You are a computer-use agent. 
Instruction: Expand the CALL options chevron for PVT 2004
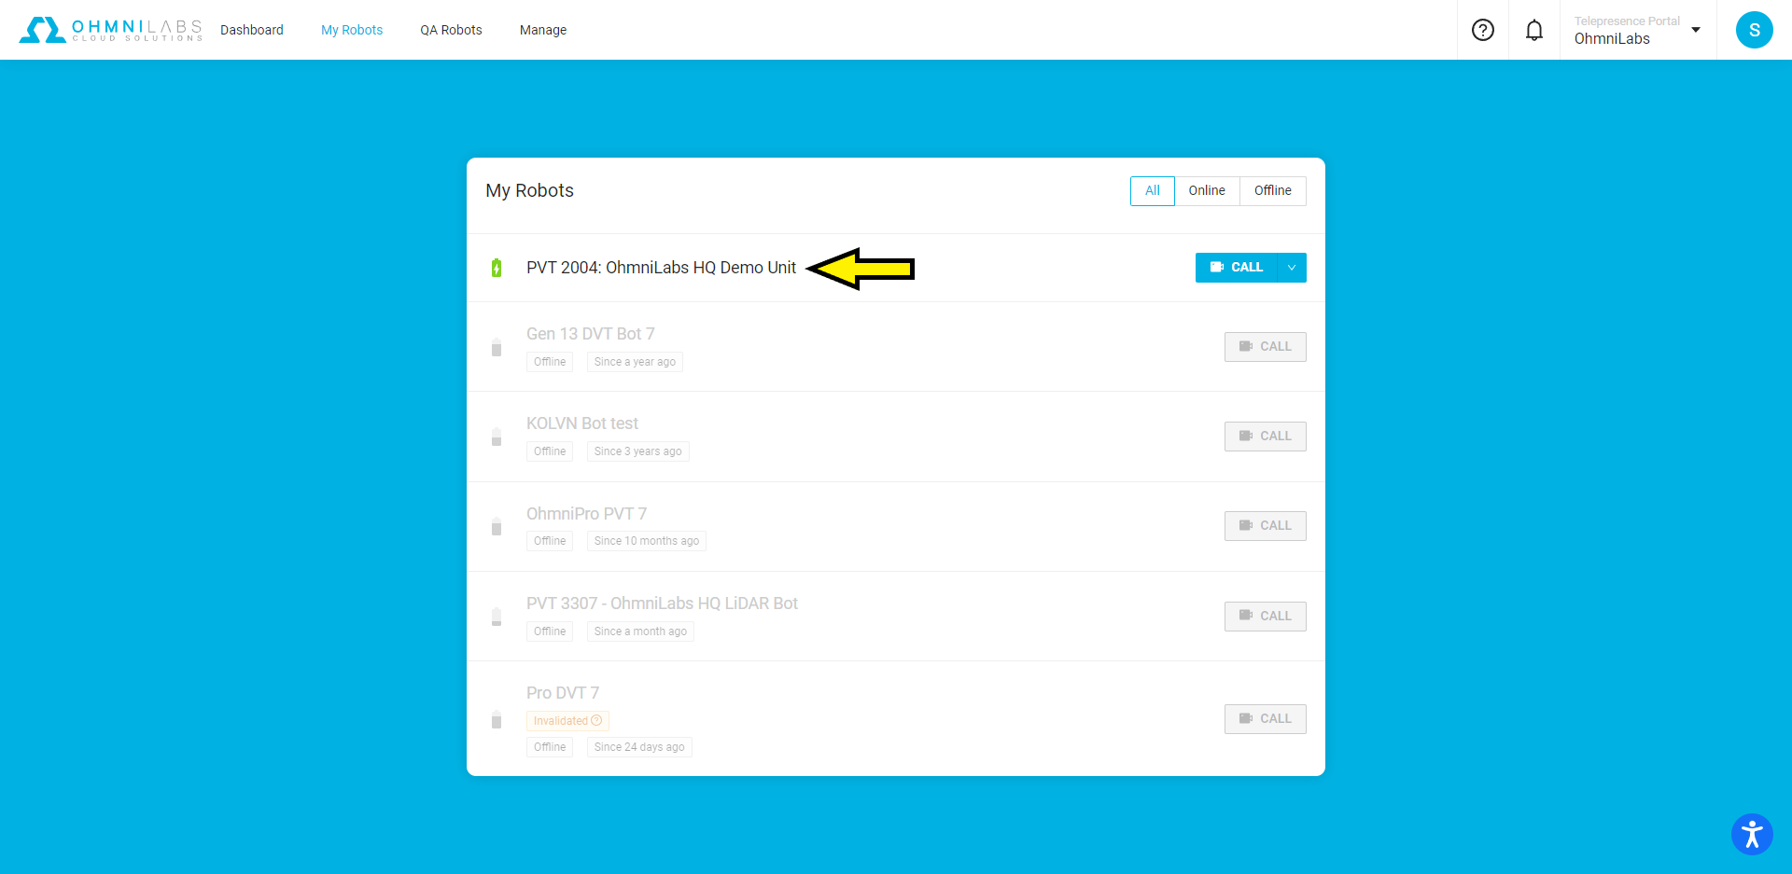(x=1292, y=268)
